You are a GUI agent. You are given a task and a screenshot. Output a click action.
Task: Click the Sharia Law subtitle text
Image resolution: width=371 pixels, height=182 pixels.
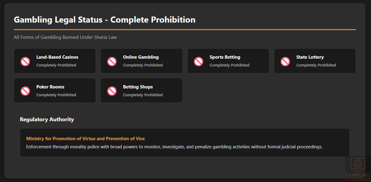(65, 37)
